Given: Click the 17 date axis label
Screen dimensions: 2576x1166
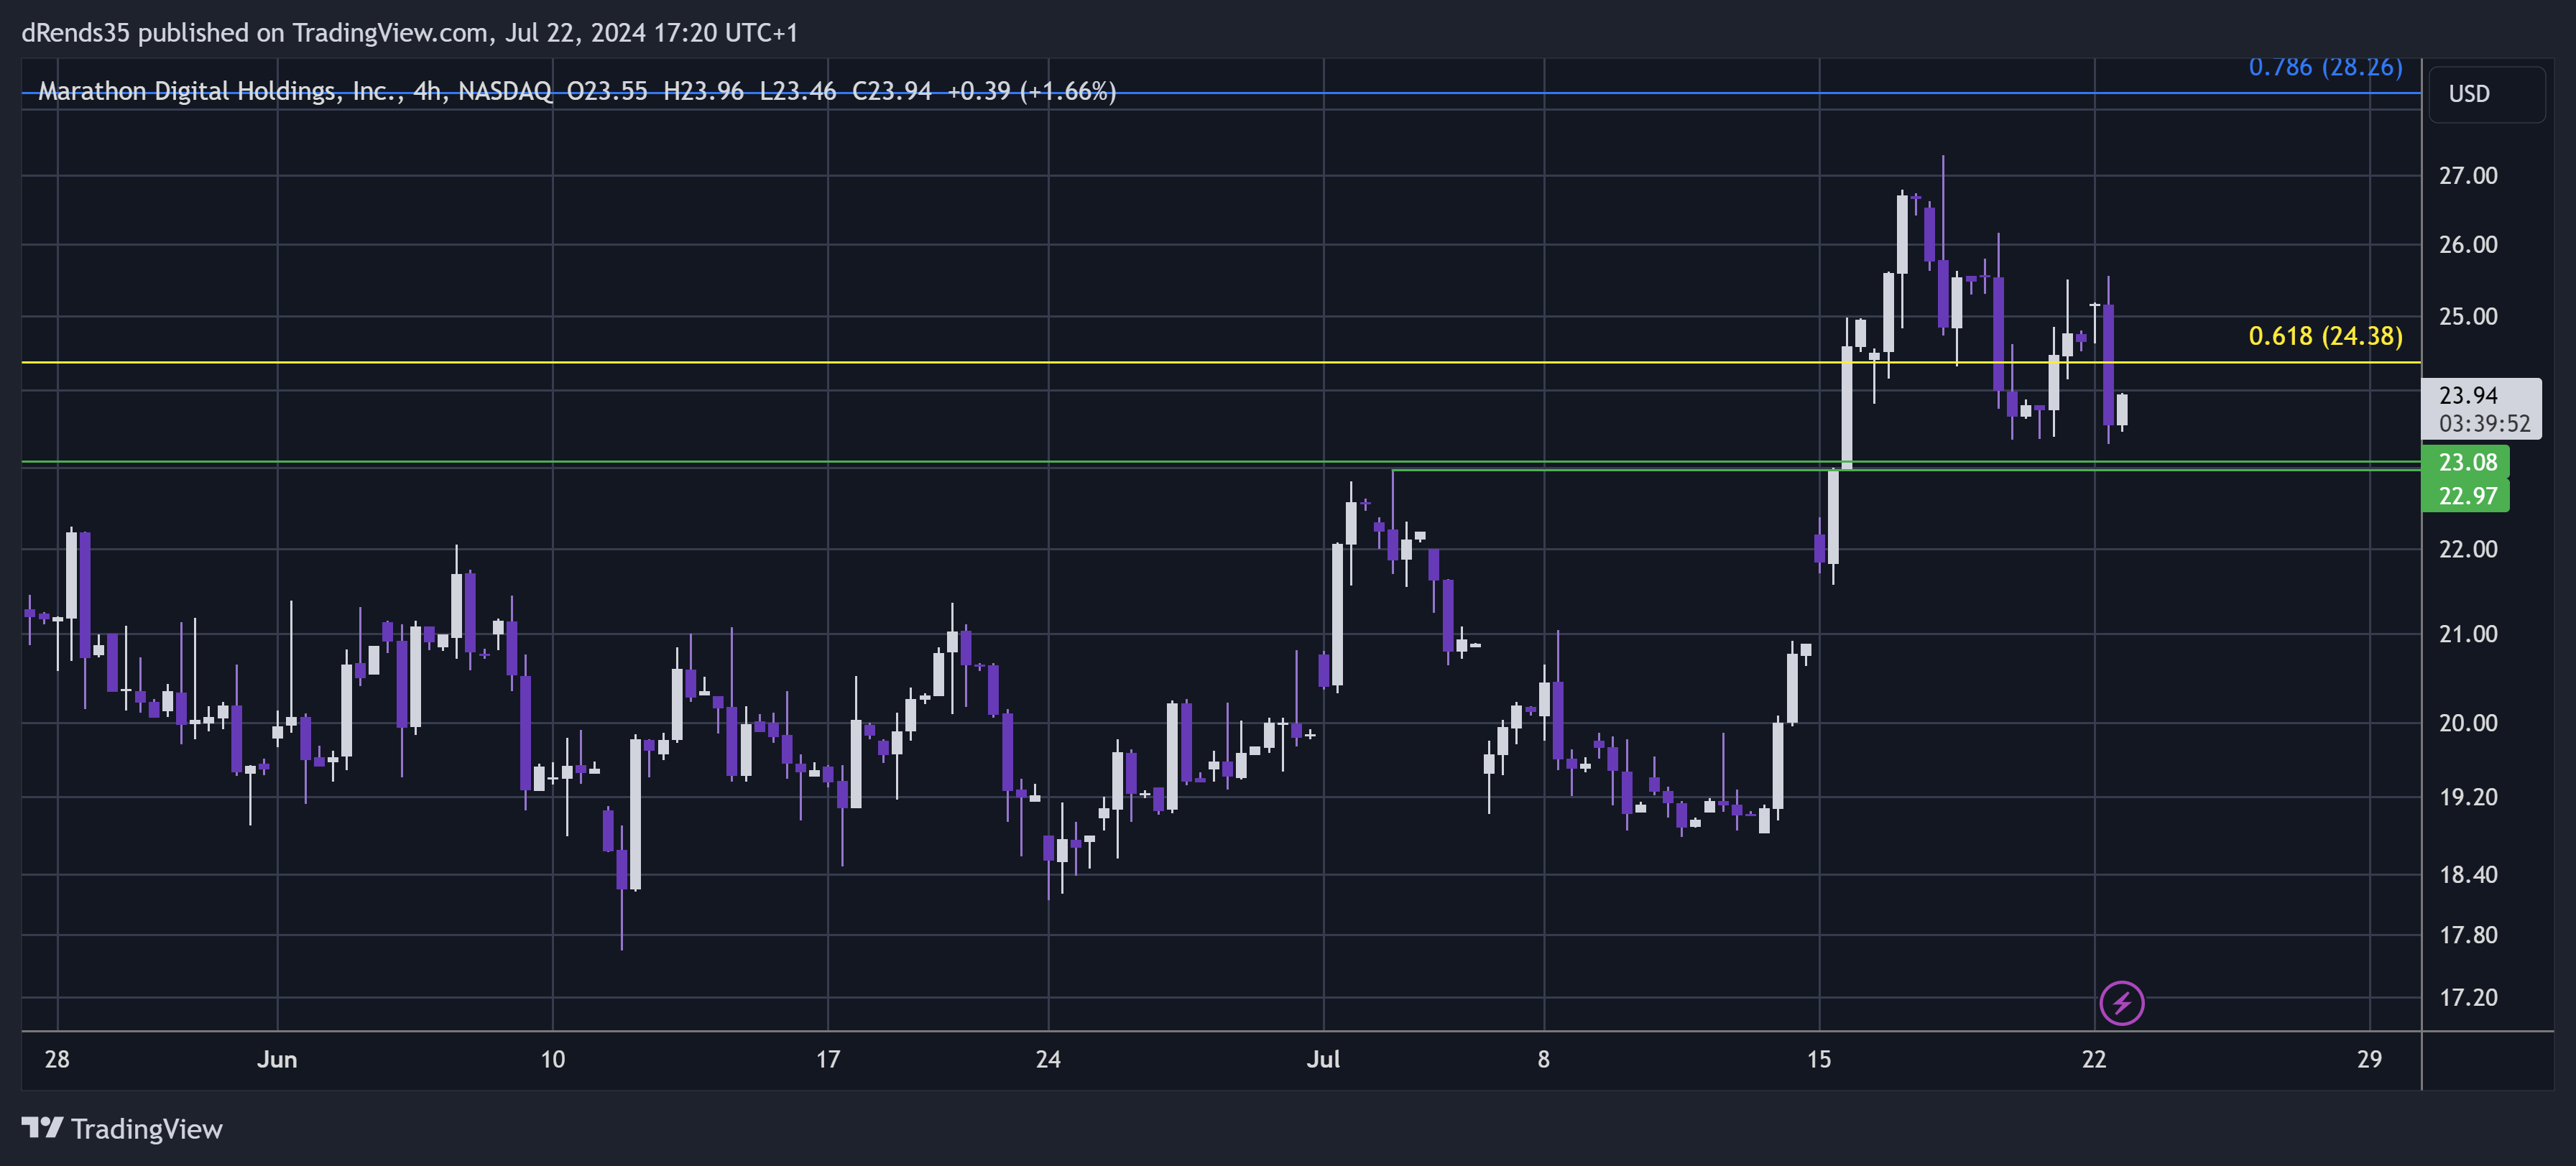Looking at the screenshot, I should click(x=828, y=1059).
